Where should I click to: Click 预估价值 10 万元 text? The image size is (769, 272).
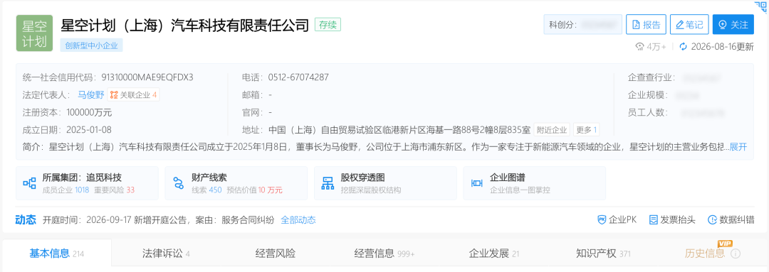click(x=253, y=190)
